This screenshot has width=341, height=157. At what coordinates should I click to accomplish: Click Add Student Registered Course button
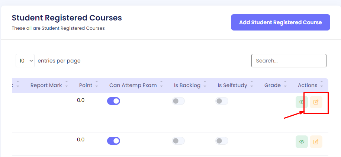pyautogui.click(x=280, y=22)
